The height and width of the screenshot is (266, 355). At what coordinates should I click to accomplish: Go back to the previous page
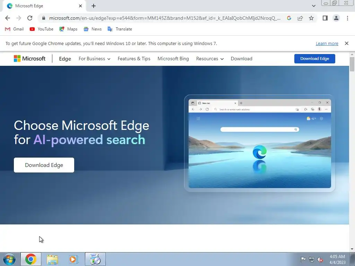[x=8, y=18]
